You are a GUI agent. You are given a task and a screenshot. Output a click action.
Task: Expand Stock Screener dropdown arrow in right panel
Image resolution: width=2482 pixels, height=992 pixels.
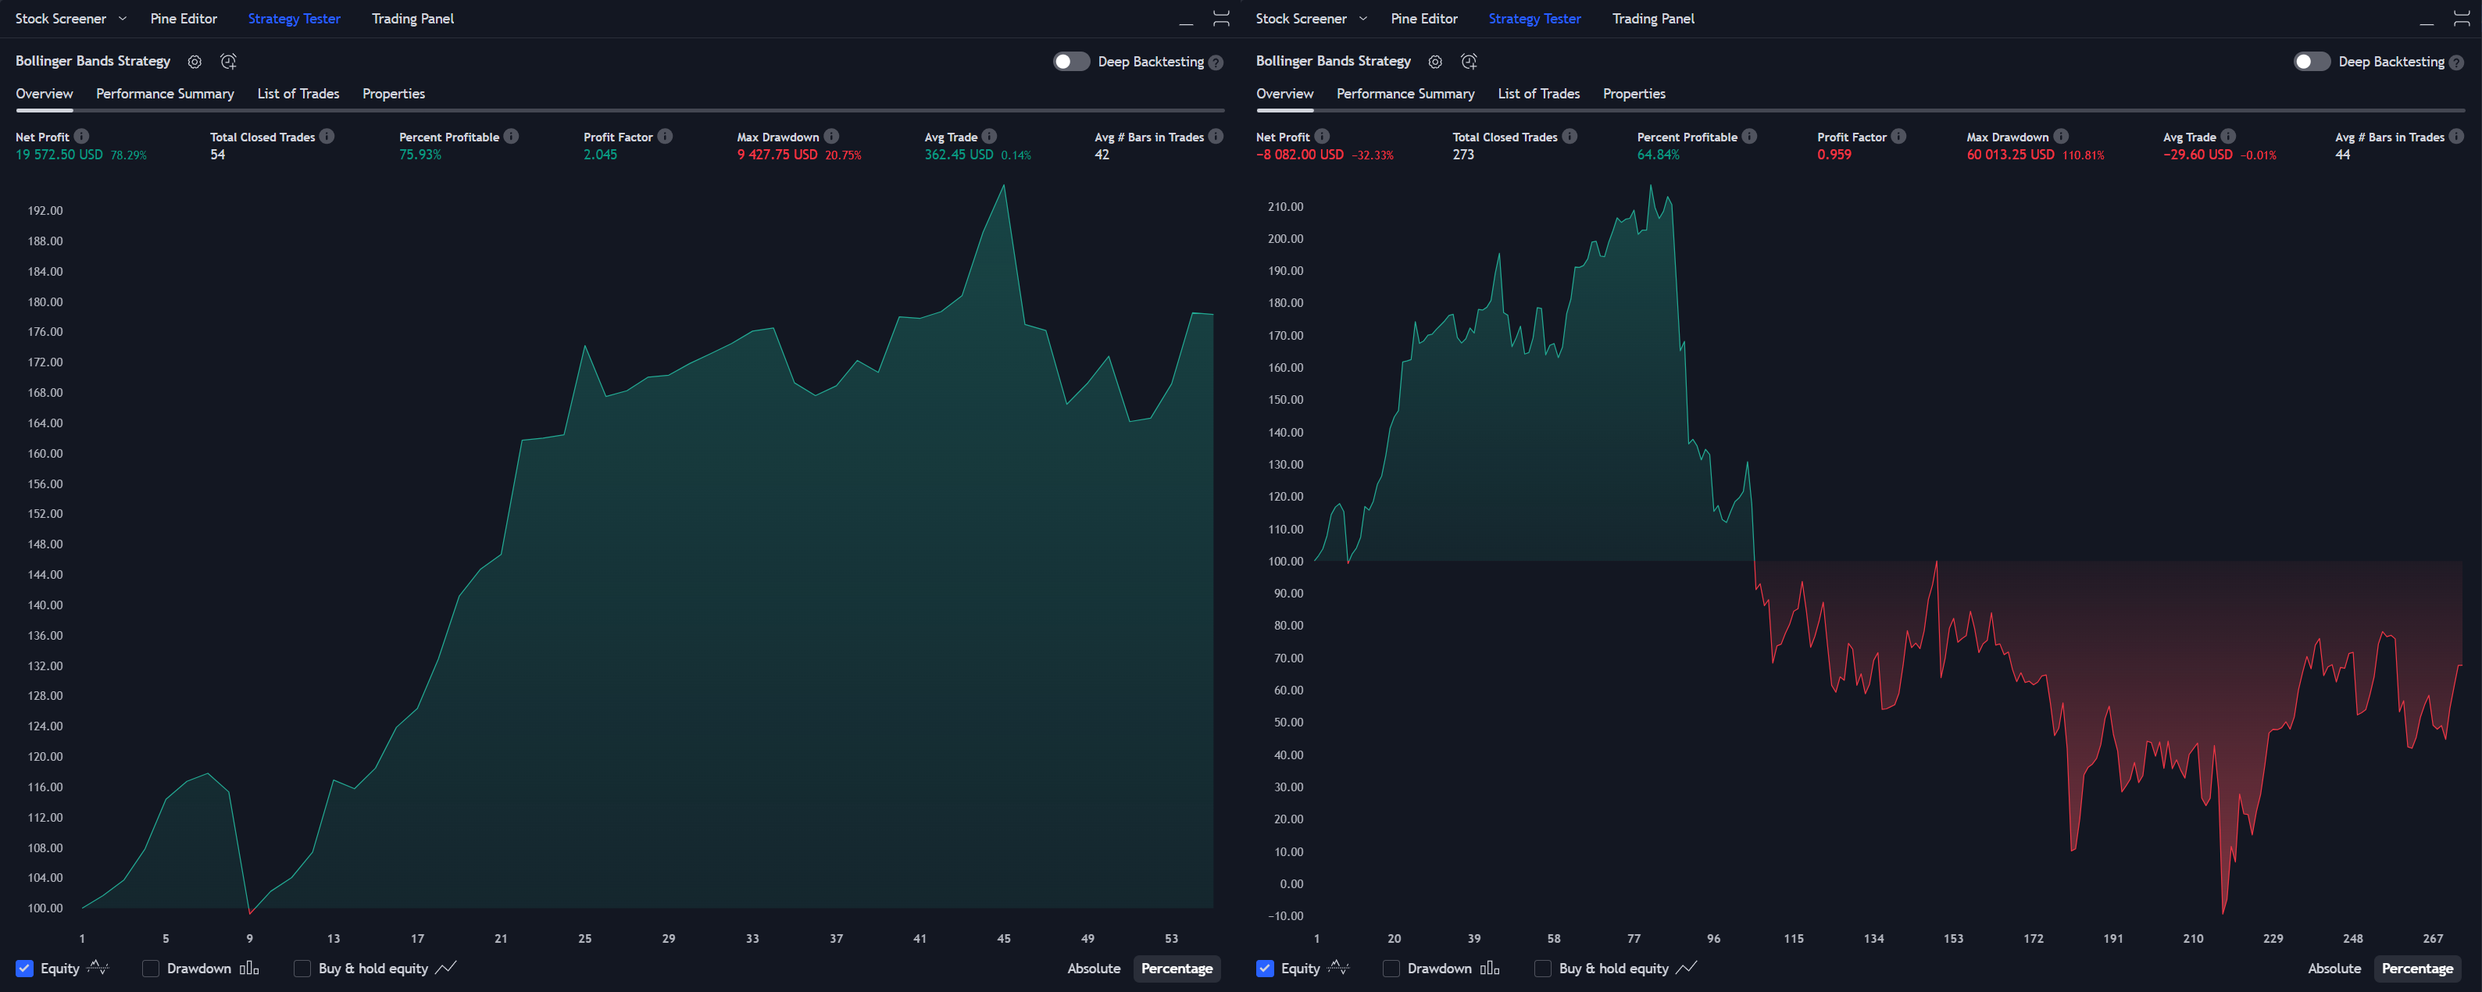point(1362,18)
